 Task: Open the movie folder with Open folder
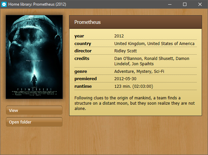(x=34, y=122)
